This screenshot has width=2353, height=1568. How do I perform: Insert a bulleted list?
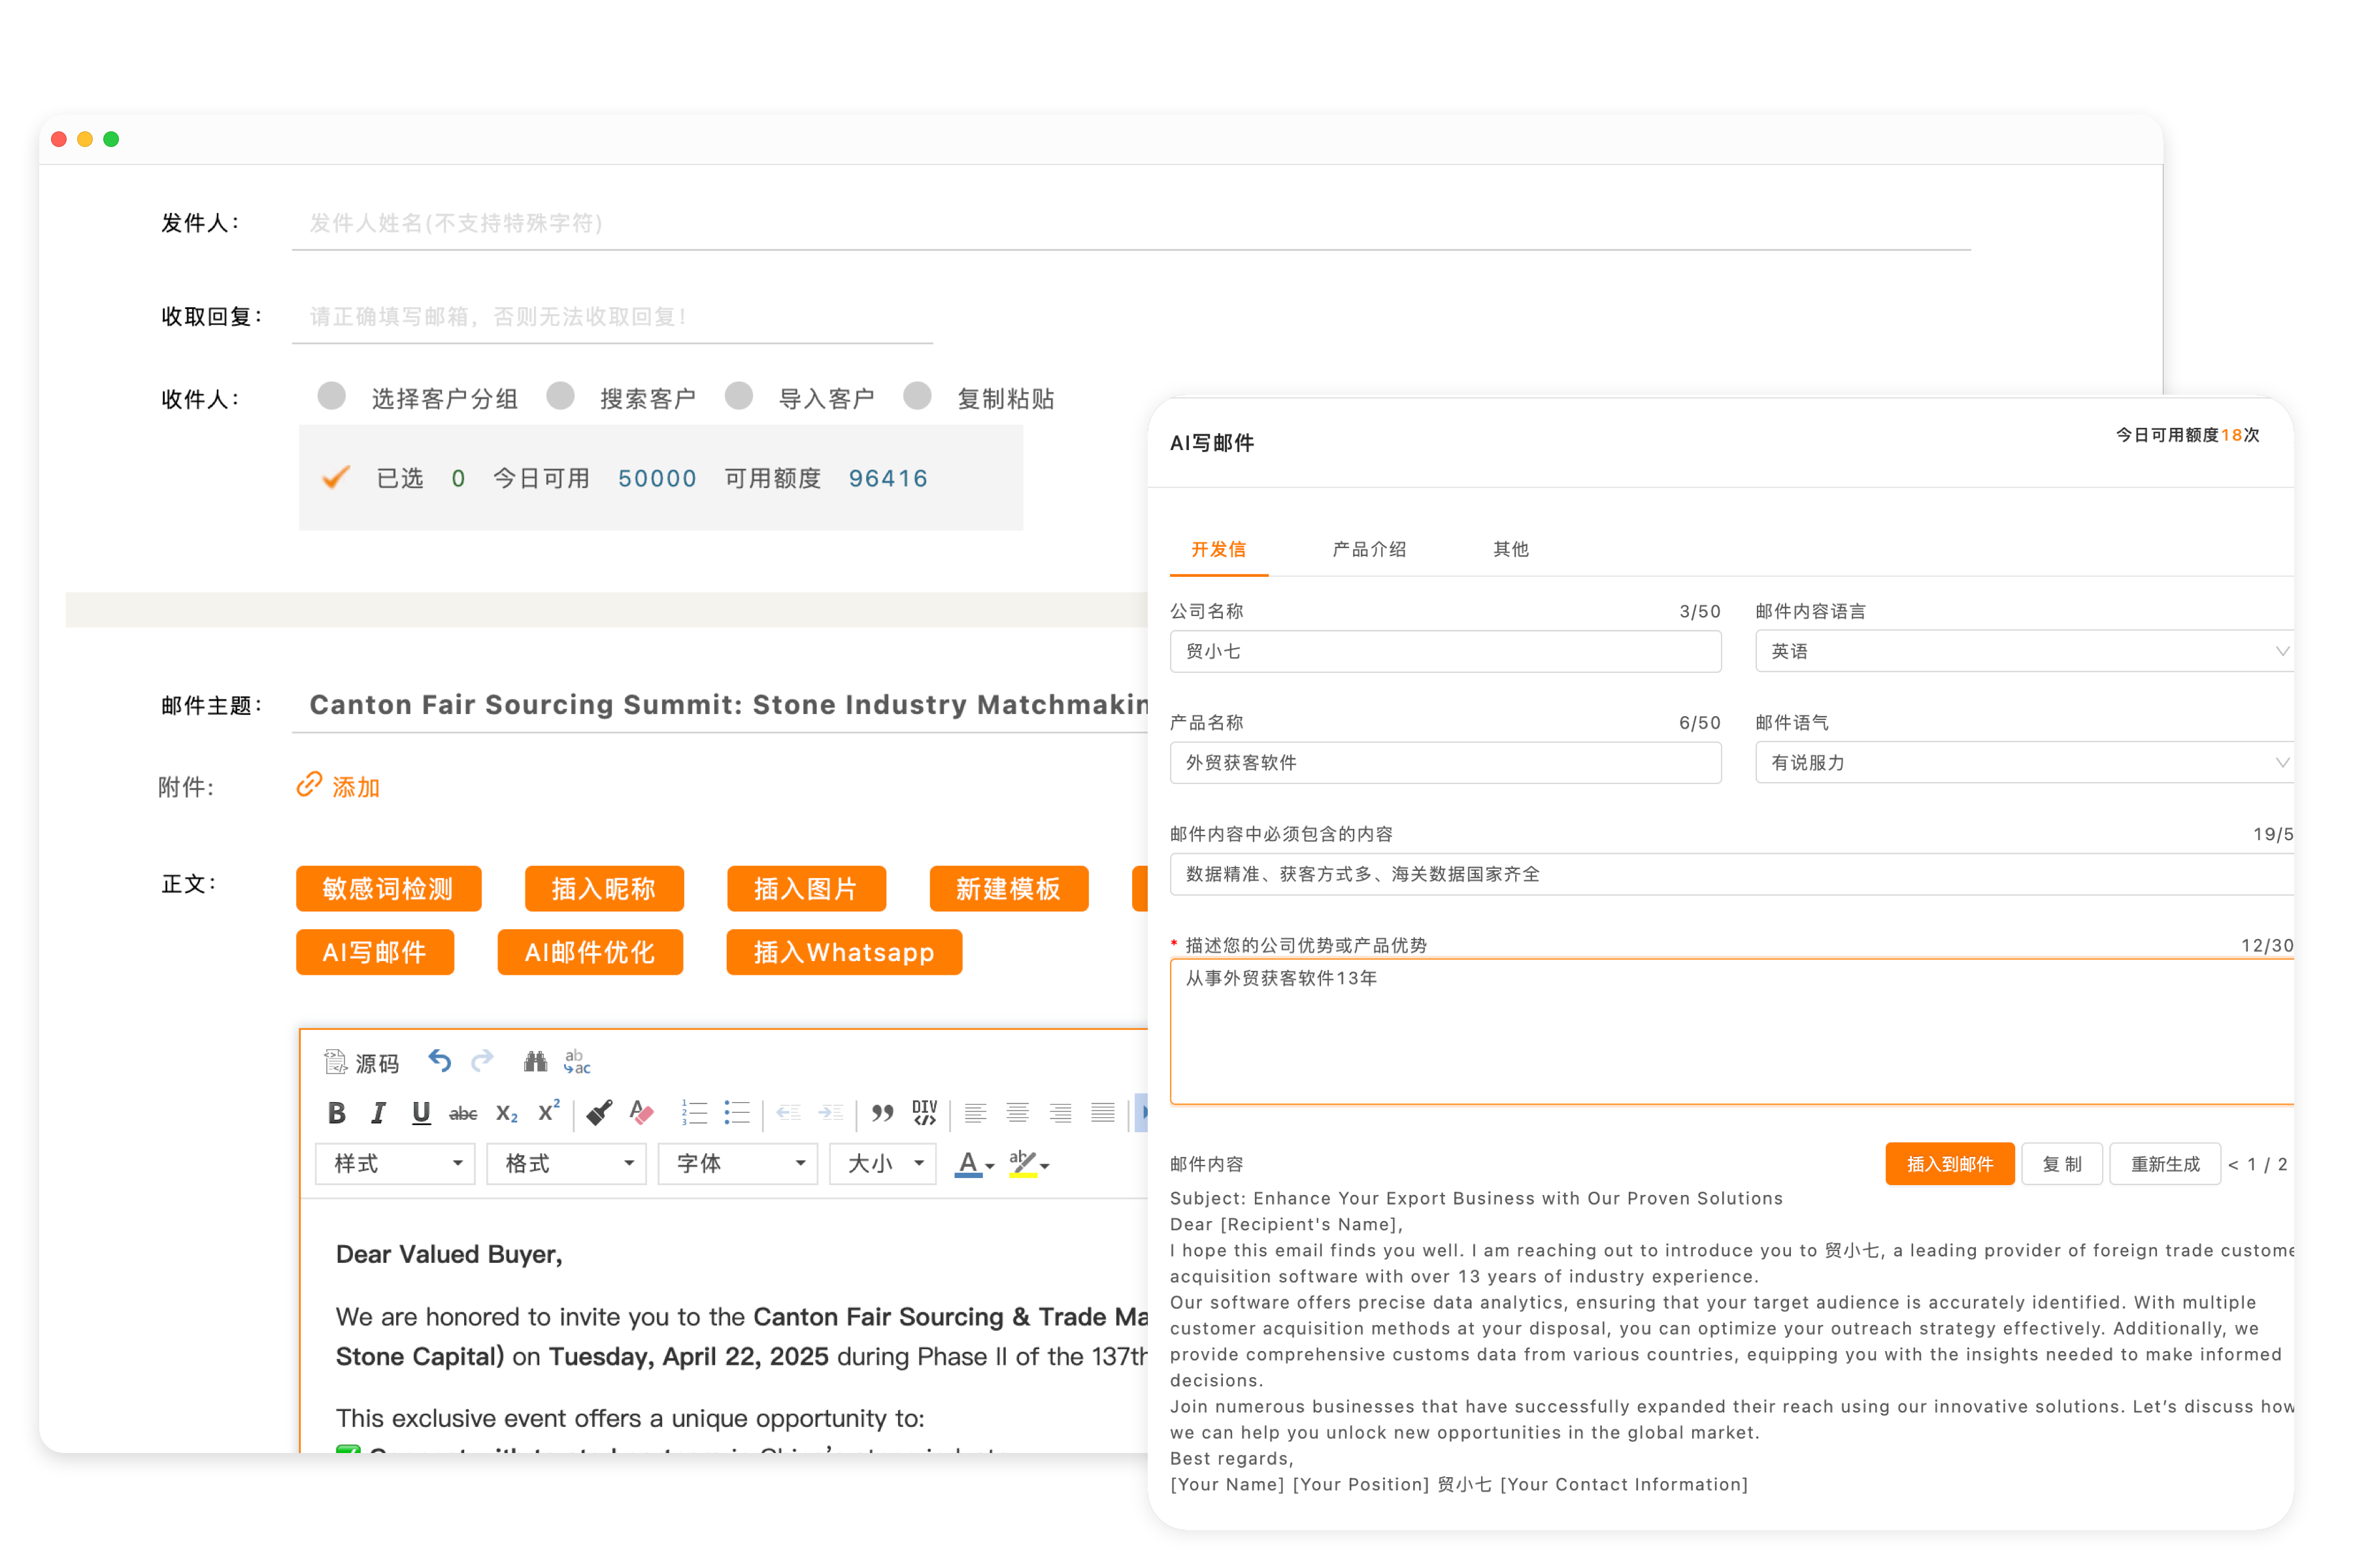click(737, 1113)
